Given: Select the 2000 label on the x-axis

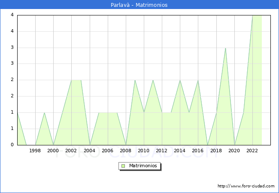Looking at the screenshot, I should 53,151.
